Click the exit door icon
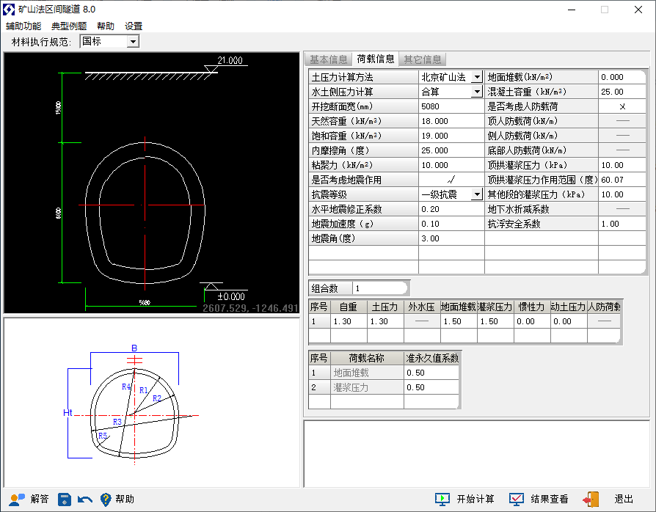 [591, 499]
